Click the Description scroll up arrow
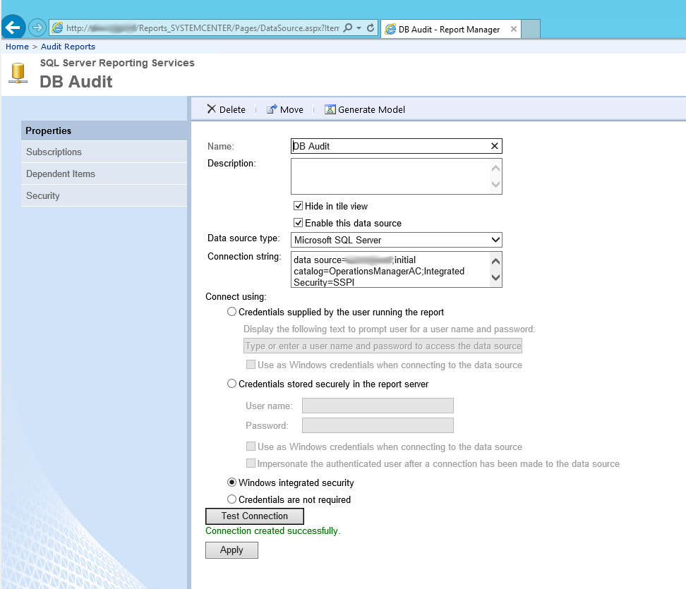Image resolution: width=686 pixels, height=589 pixels. coord(495,169)
